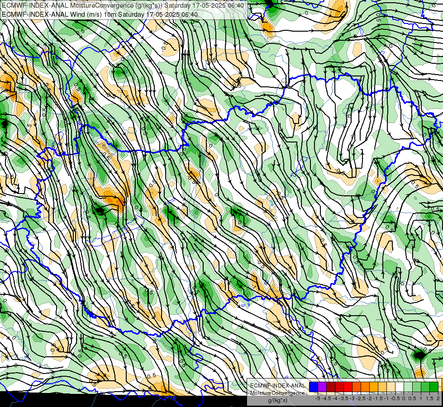Click the g/(kg*s) unit label in legend

pos(278,400)
